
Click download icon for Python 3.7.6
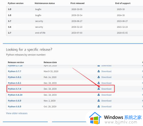[99, 89]
